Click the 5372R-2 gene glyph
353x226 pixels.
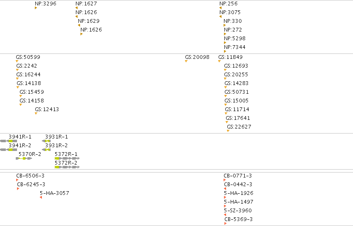click(67, 167)
